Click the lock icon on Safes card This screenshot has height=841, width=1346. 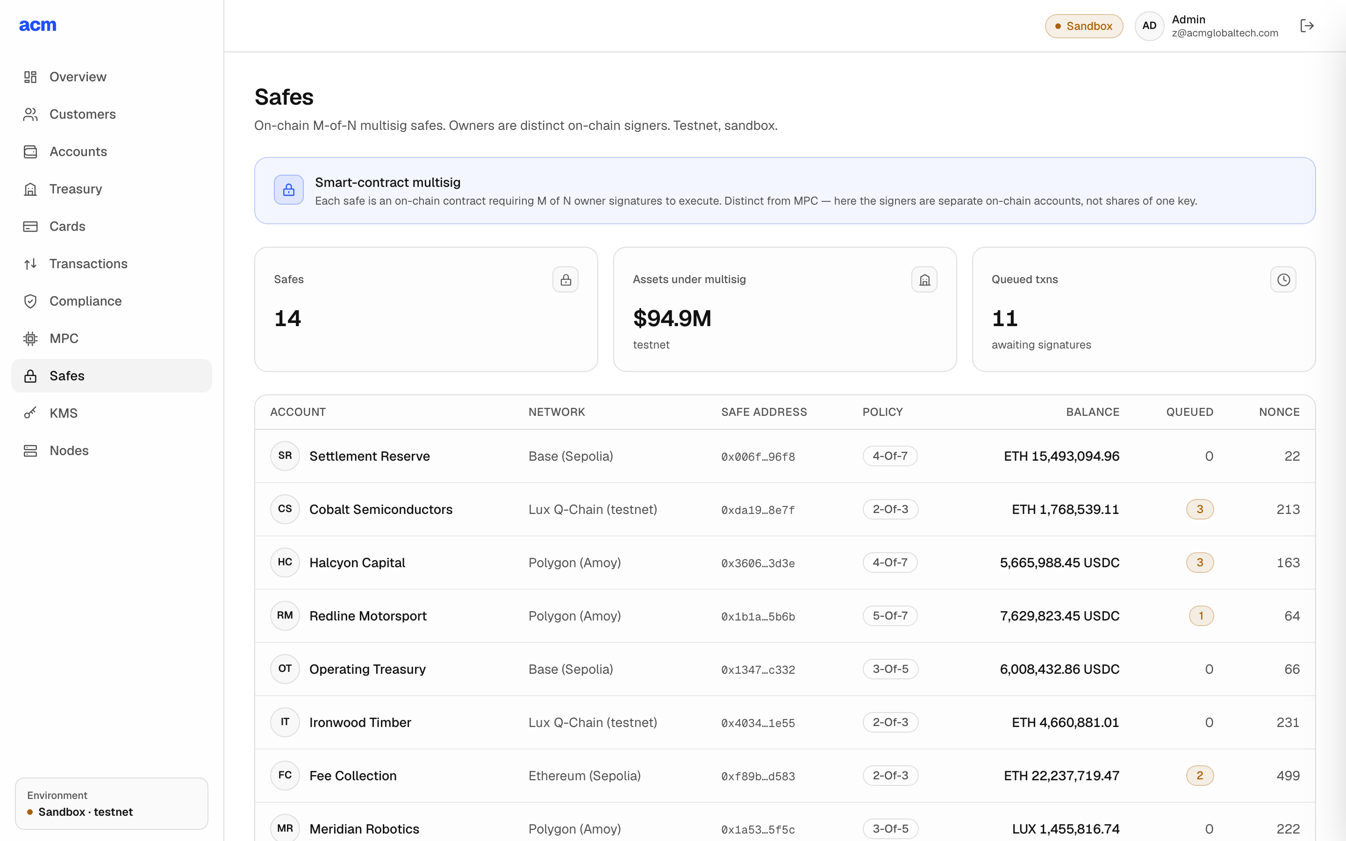(566, 279)
